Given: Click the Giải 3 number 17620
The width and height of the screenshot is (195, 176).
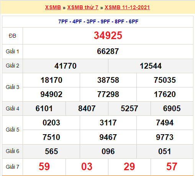Looking at the screenshot, I should pyautogui.click(x=165, y=94).
